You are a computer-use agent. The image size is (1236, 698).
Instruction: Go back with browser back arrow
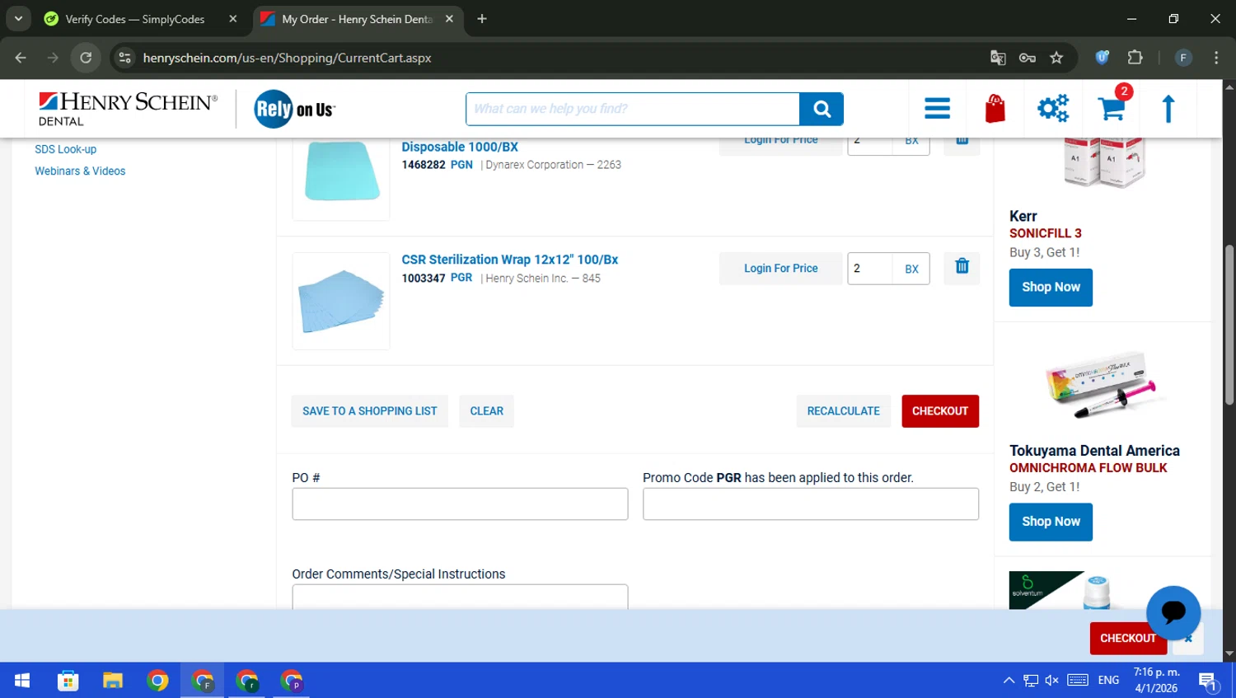coord(21,58)
